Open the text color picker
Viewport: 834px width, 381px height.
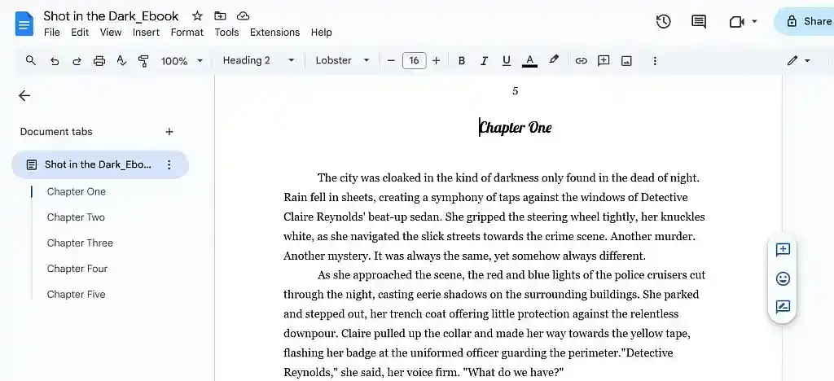[x=529, y=61]
